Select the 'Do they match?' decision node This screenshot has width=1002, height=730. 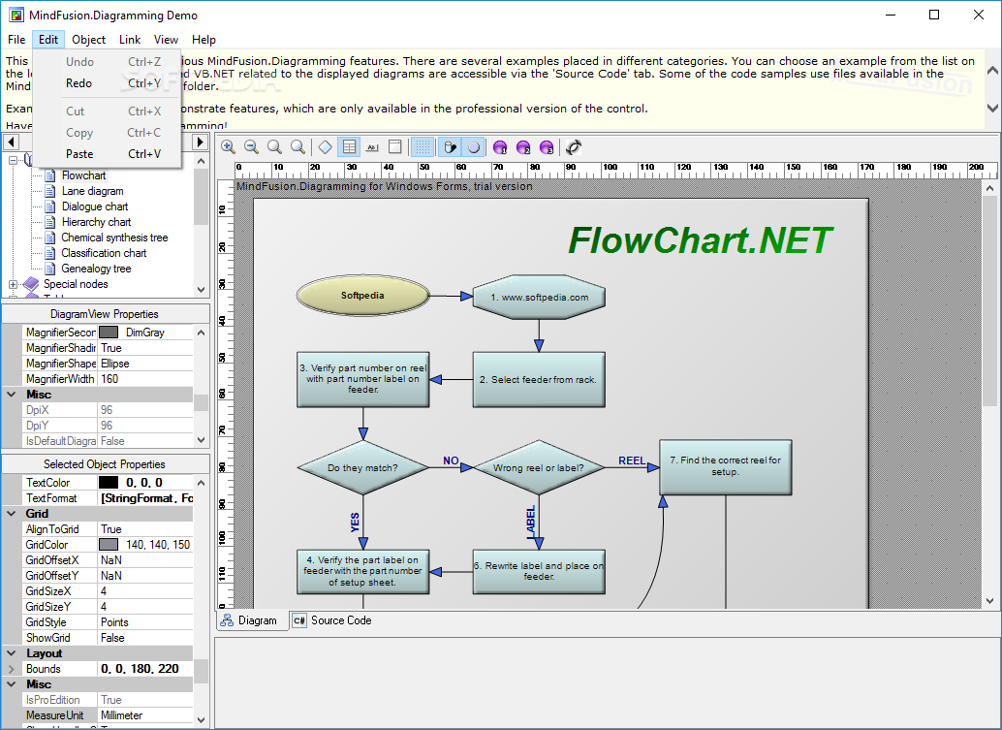(x=363, y=467)
